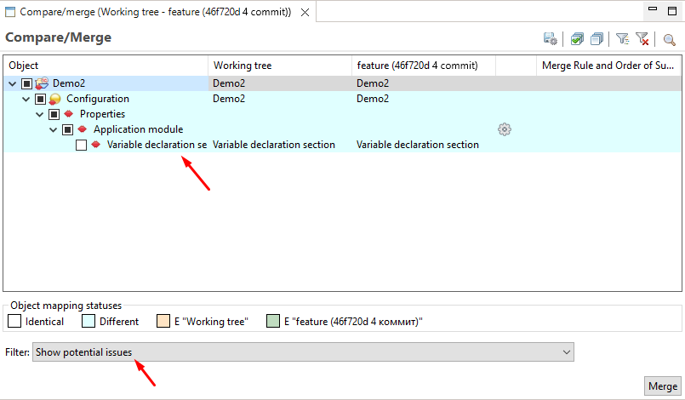Click the Merge Rule and Order column header
685x400 pixels.
click(608, 66)
